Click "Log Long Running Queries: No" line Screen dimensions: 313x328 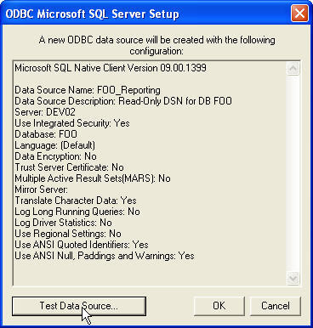pyautogui.click(x=77, y=212)
